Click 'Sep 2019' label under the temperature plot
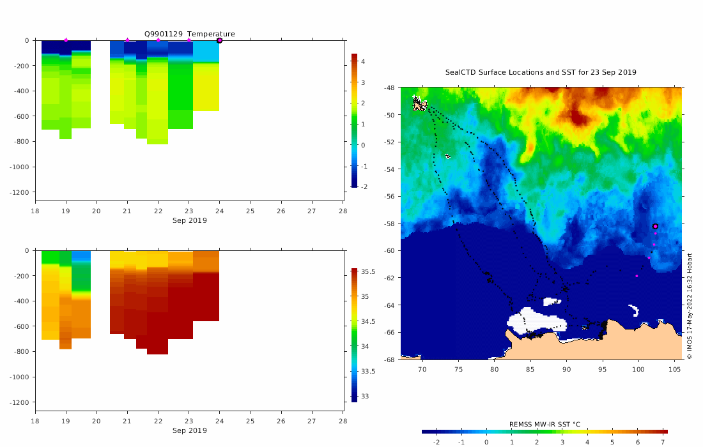The image size is (703, 447). tap(190, 220)
